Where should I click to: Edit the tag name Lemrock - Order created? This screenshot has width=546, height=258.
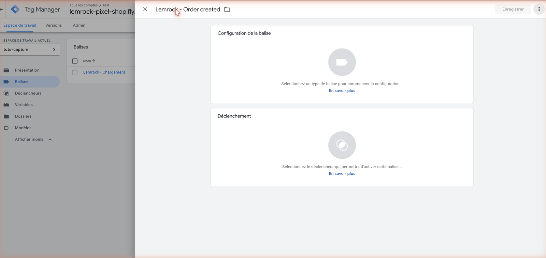coord(188,10)
